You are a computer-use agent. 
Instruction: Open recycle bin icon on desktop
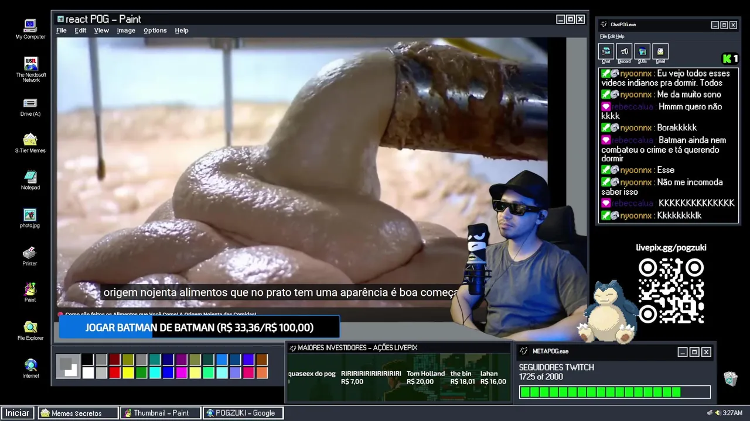pyautogui.click(x=730, y=378)
